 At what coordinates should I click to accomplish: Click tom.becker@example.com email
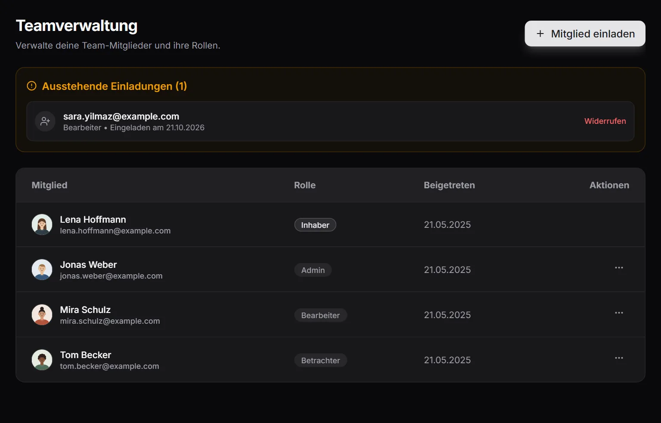[x=109, y=366]
